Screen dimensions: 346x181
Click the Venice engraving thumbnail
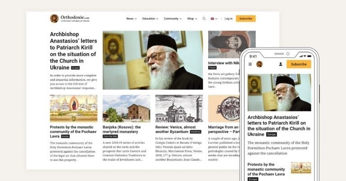click(179, 108)
